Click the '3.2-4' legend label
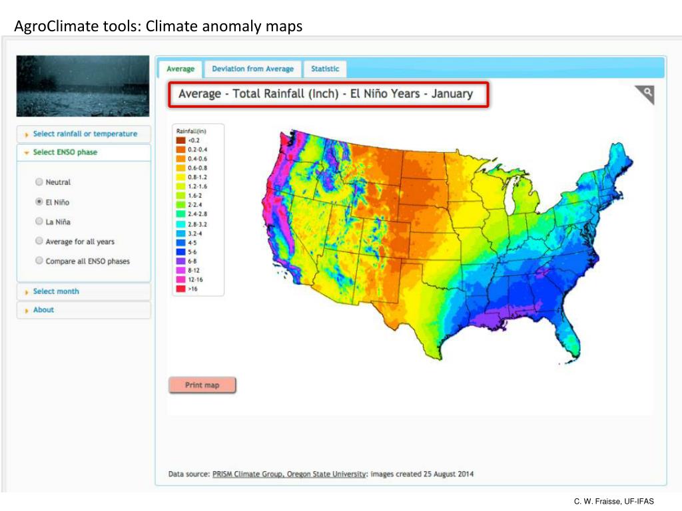Viewport: 682px width, 511px height. 195,234
